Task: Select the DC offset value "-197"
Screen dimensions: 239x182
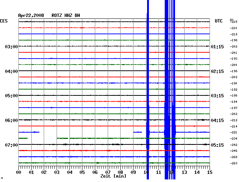Action: click(233, 108)
